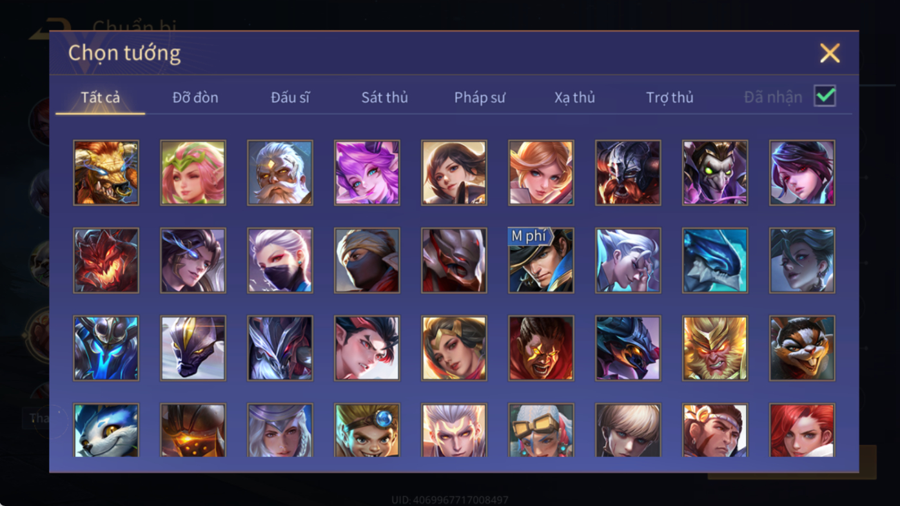The height and width of the screenshot is (506, 900).
Task: Select the raccoon hero portrait
Action: (802, 348)
